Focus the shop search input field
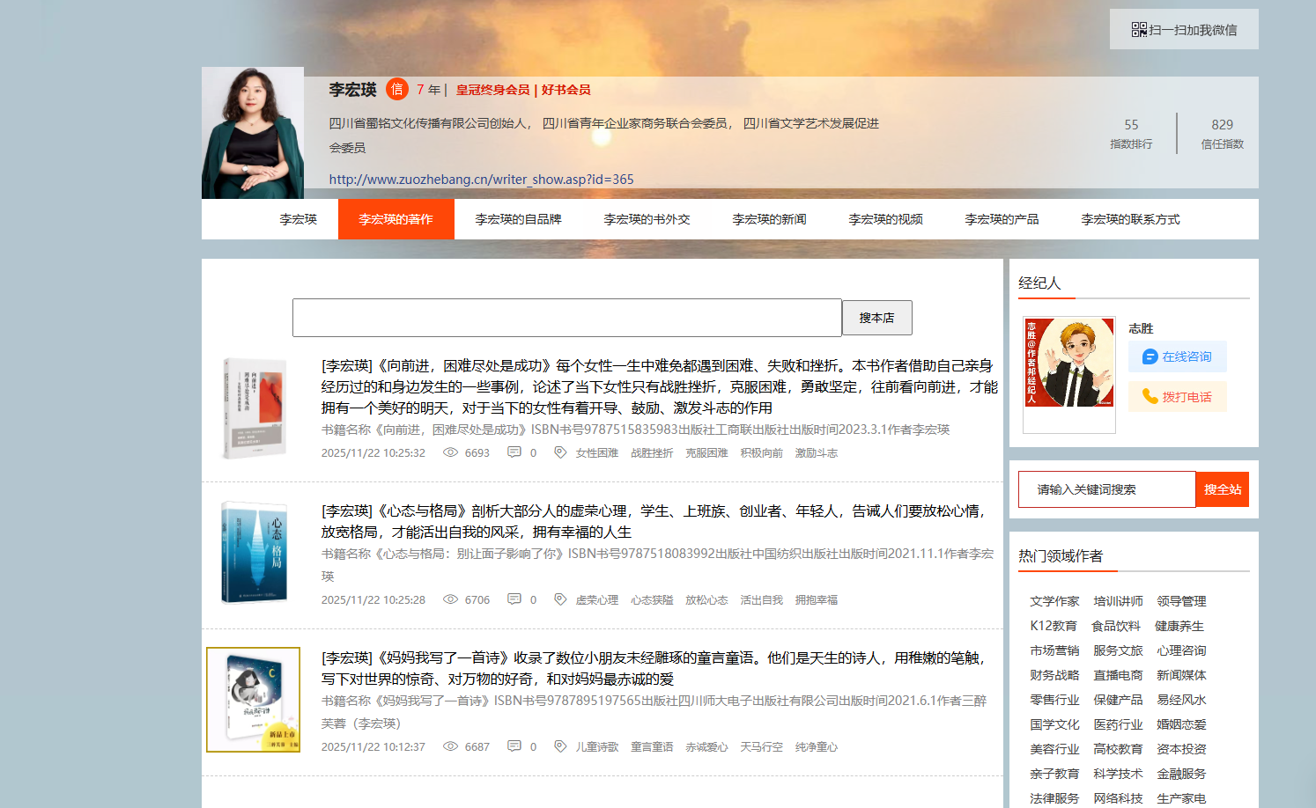 [x=566, y=318]
